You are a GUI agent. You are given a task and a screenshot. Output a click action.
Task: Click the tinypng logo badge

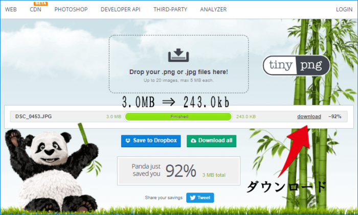pos(296,66)
